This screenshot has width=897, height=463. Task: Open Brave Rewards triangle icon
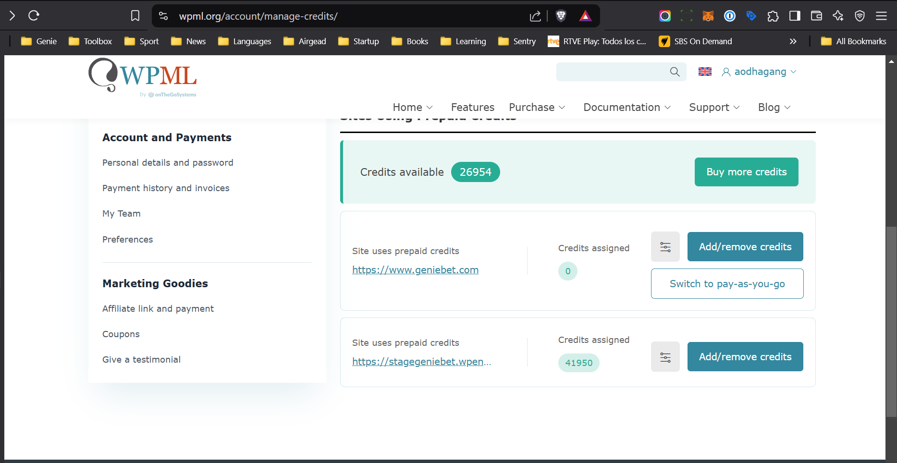pyautogui.click(x=585, y=16)
